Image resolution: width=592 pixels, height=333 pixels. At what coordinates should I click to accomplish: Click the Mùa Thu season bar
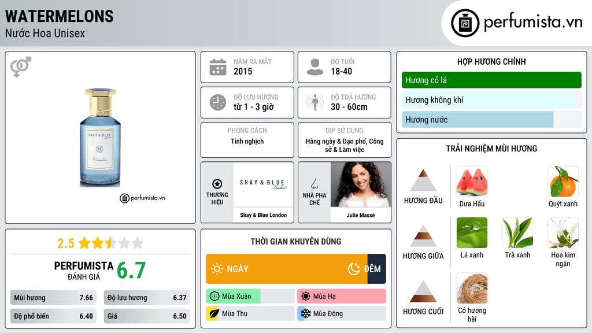[250, 314]
